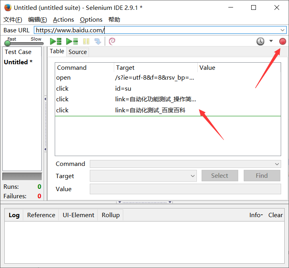Collapse the test case pane upper arrow

pyautogui.click(x=45, y=99)
